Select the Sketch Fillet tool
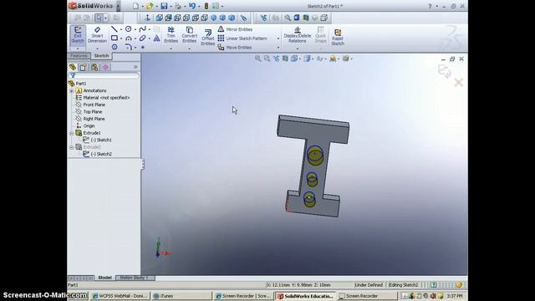 pyautogui.click(x=128, y=47)
